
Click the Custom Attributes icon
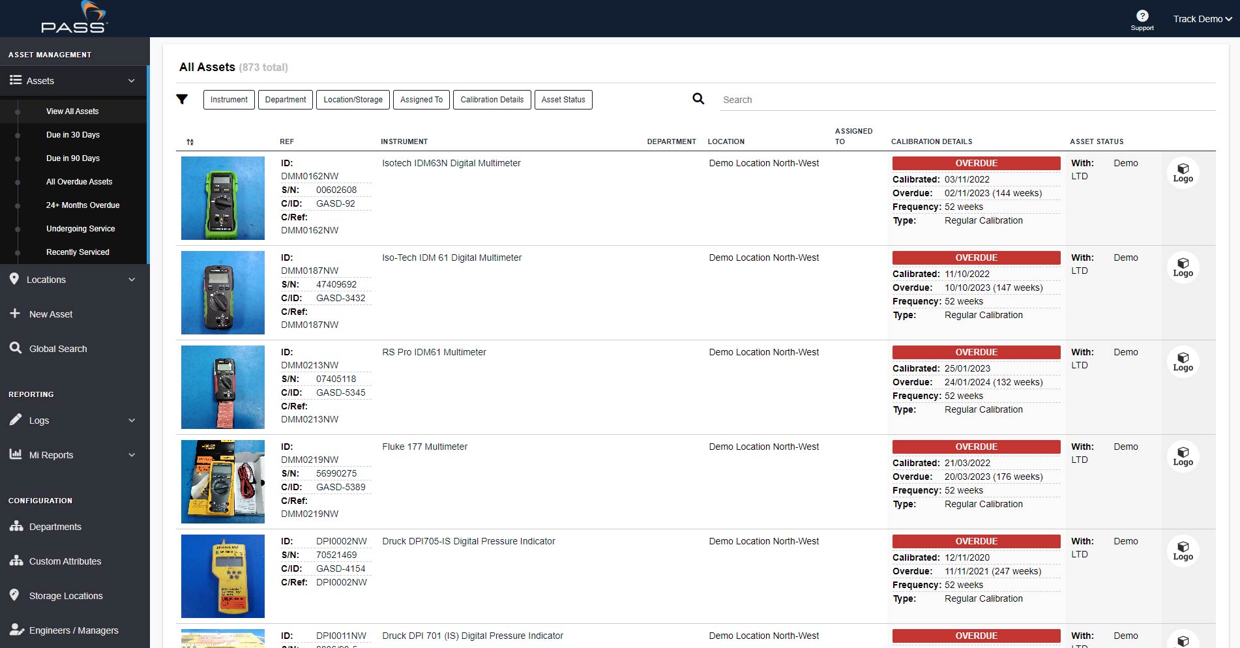coord(16,561)
